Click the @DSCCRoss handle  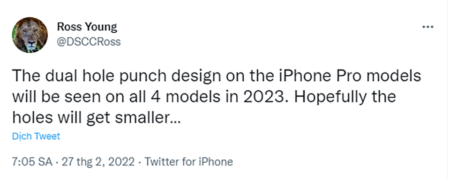tap(89, 42)
